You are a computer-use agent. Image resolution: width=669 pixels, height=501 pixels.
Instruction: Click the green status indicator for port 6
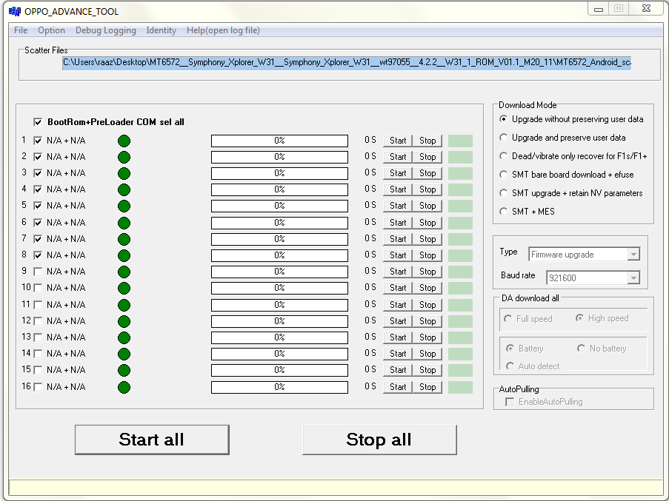(124, 223)
